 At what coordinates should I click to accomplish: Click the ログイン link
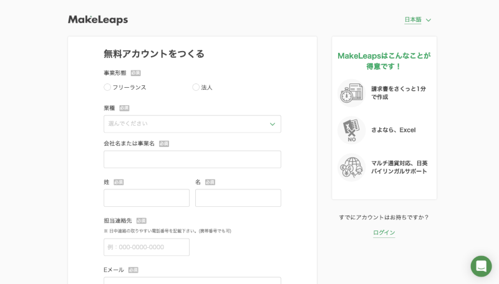pos(384,232)
